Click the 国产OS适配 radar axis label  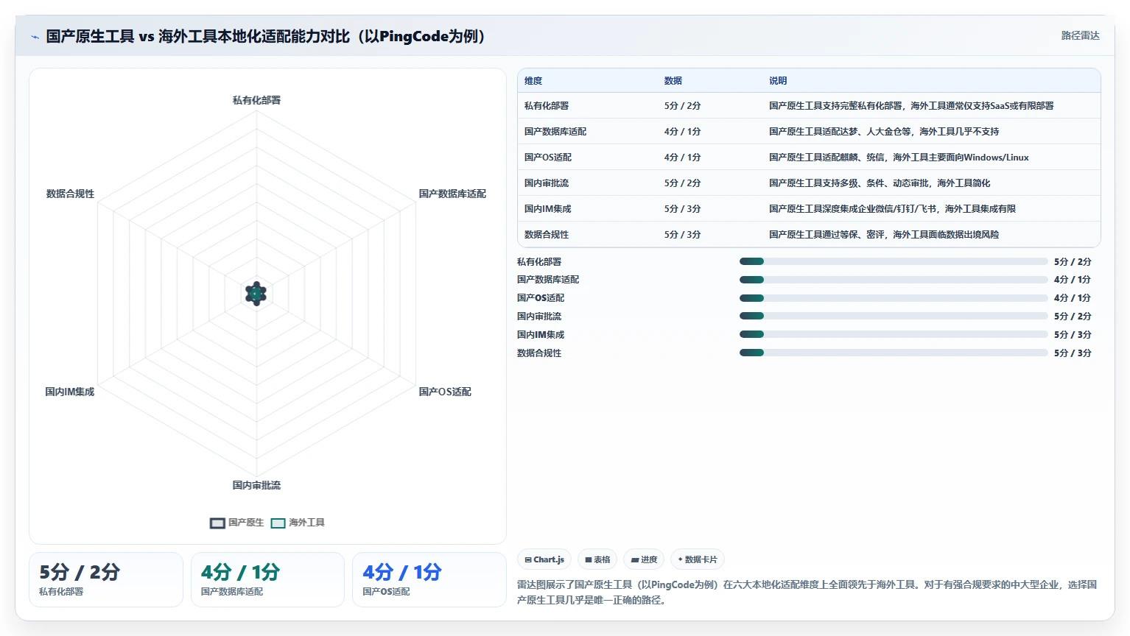445,392
